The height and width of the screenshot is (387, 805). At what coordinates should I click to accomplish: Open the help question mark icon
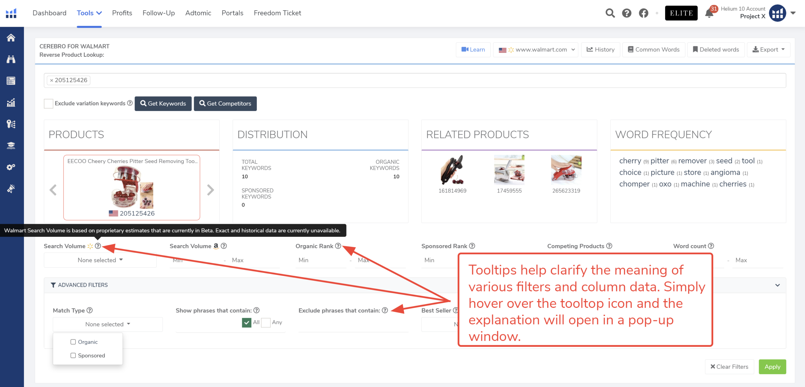pos(626,13)
